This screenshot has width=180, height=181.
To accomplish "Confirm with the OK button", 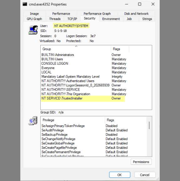I will tap(120, 175).
